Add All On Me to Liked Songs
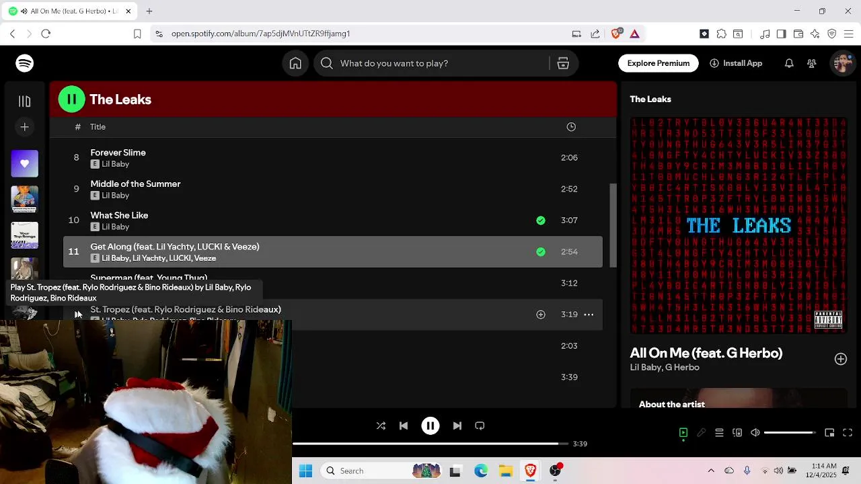 (x=841, y=359)
